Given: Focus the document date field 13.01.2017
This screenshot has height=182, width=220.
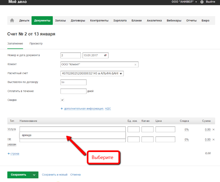Looking at the screenshot, I should (95, 55).
